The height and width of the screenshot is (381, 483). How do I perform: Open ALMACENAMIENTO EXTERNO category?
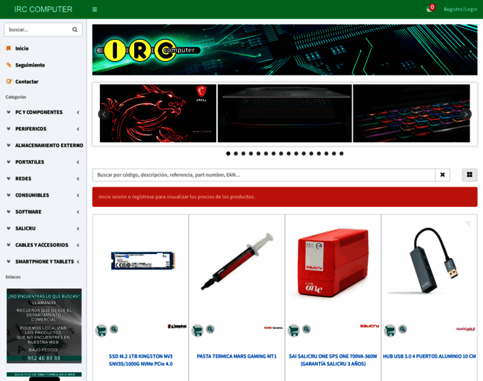pos(43,145)
